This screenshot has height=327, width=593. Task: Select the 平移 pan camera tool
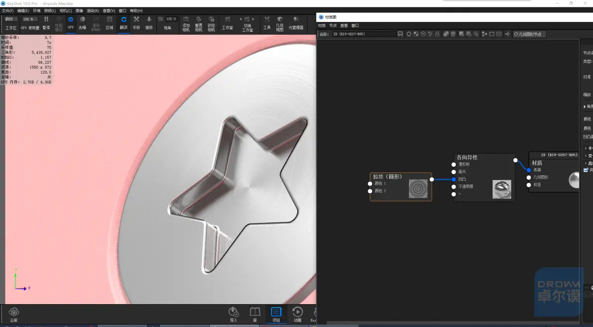136,23
